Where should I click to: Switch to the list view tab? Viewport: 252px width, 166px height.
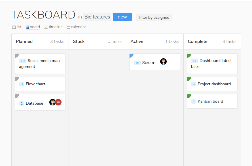point(17,27)
